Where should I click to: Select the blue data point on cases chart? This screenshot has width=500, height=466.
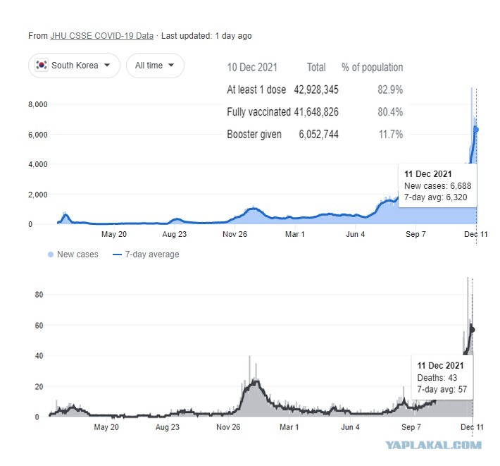pyautogui.click(x=476, y=129)
